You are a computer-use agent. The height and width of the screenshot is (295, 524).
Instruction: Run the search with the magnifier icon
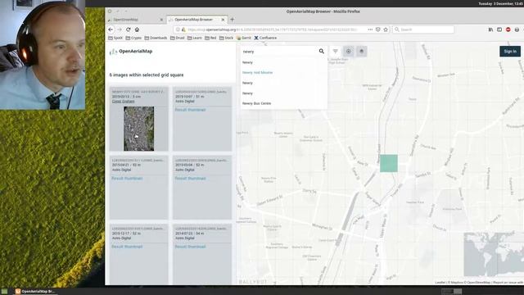tap(322, 51)
